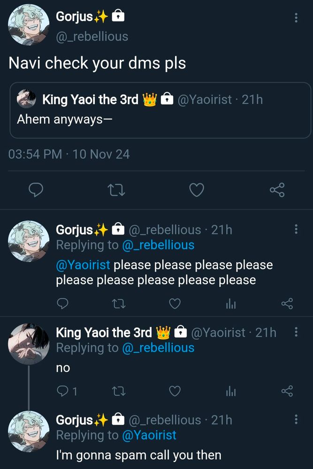
Task: Retweet the main tweet by Gorjus
Action: 116,190
